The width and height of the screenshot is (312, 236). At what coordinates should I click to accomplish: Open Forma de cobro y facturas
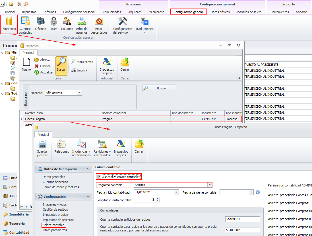click(61, 187)
